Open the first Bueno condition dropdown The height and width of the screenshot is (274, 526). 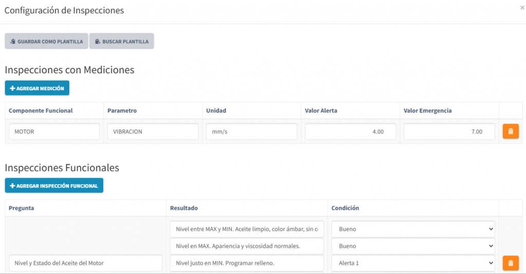pyautogui.click(x=413, y=229)
